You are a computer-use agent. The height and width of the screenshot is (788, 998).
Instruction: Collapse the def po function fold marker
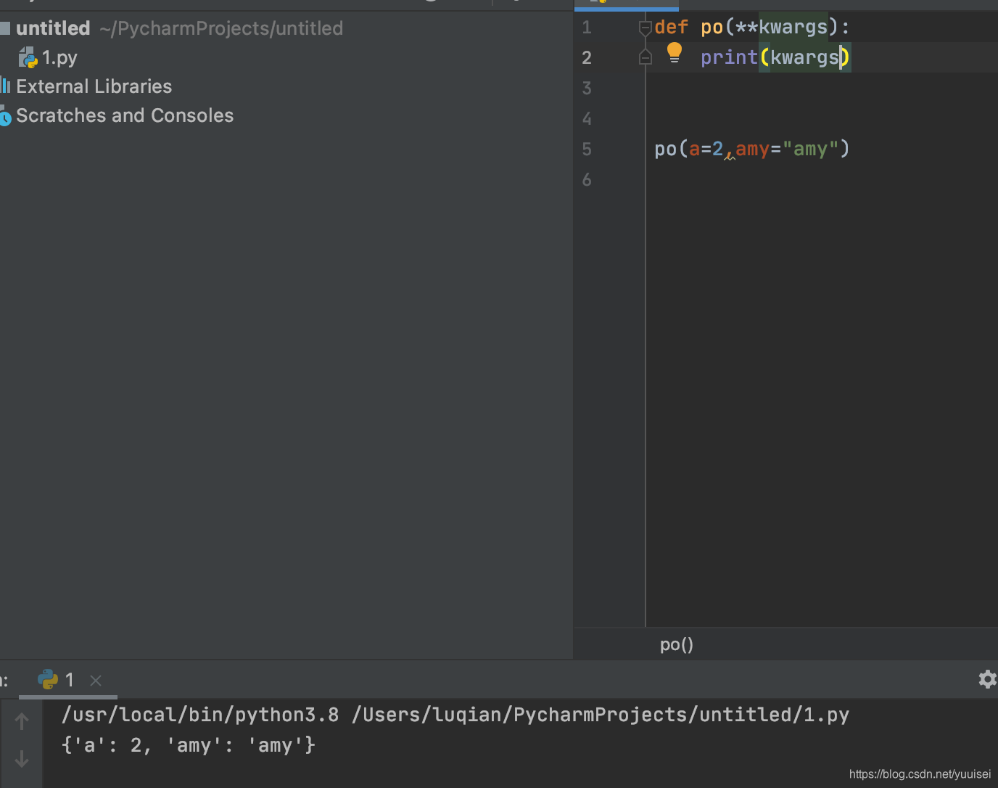pos(645,28)
